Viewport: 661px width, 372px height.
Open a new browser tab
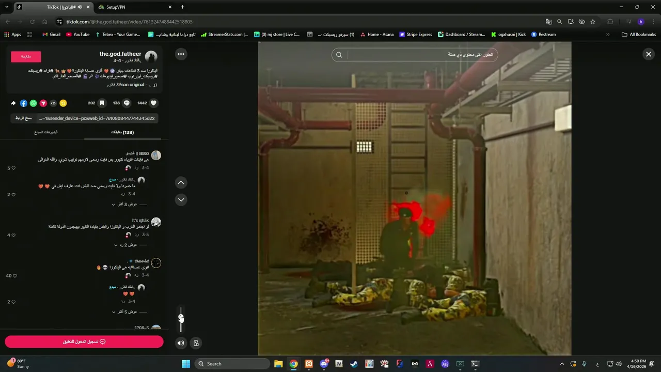[x=182, y=7]
